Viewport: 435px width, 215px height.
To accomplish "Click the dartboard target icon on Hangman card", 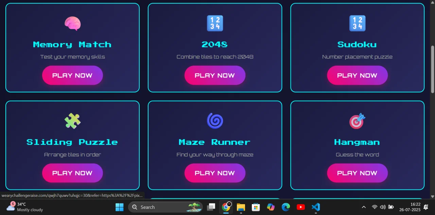I will point(357,121).
